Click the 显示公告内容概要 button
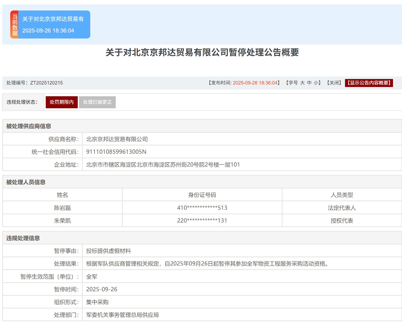This screenshot has width=402, height=325. click(369, 83)
